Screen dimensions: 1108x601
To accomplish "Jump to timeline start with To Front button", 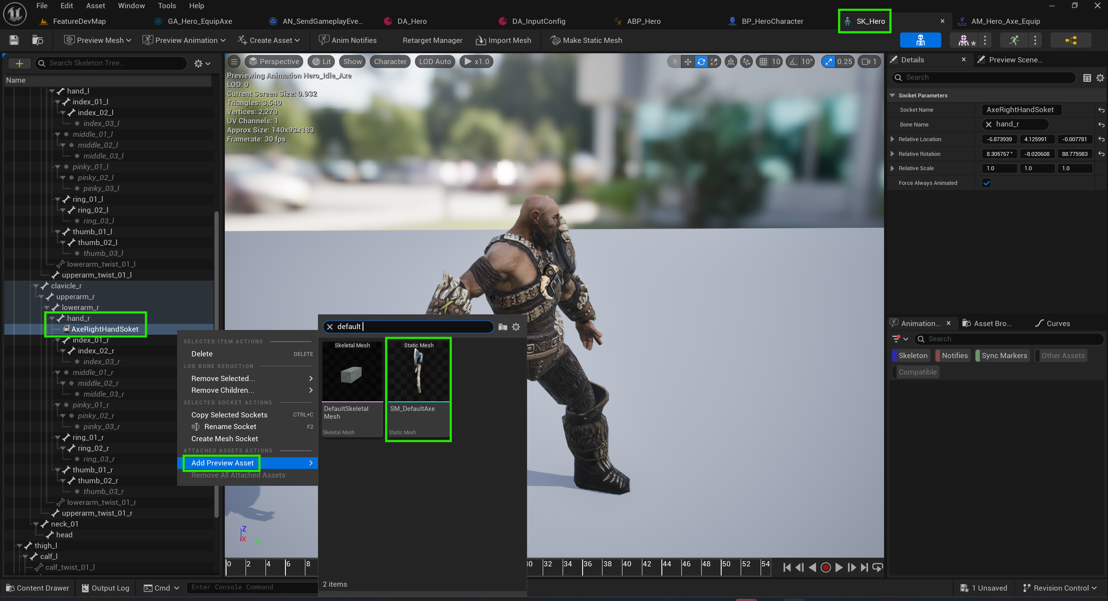I will (787, 567).
